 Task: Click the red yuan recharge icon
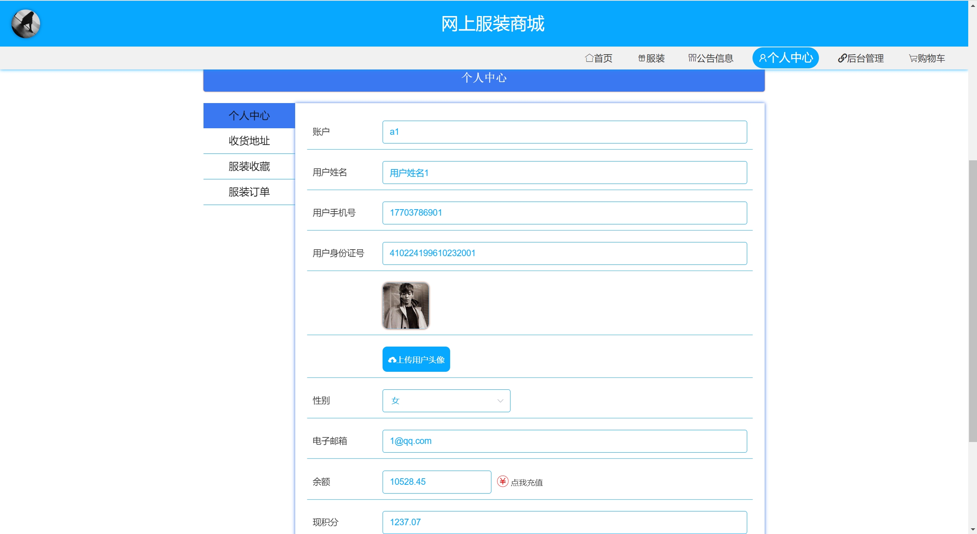(502, 481)
